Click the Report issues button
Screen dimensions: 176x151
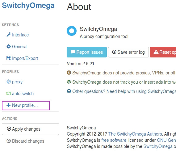pos(87,52)
